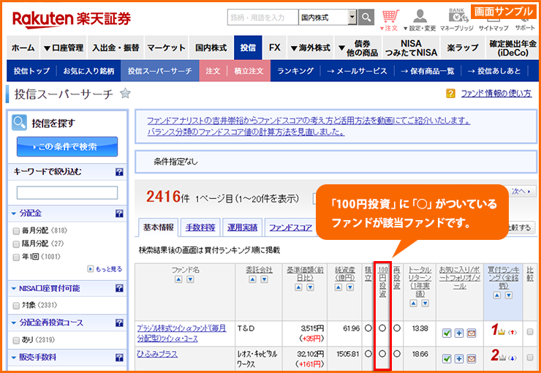Screen dimensions: 541x373
Task: Open help icon for 分配金 section
Action: (x=119, y=214)
